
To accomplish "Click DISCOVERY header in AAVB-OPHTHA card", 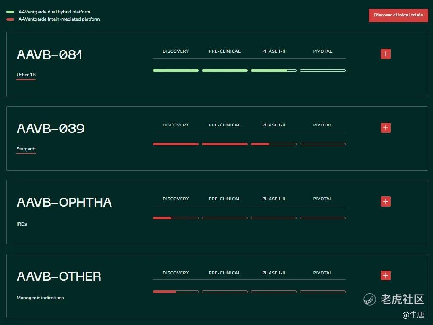I will (x=176, y=199).
